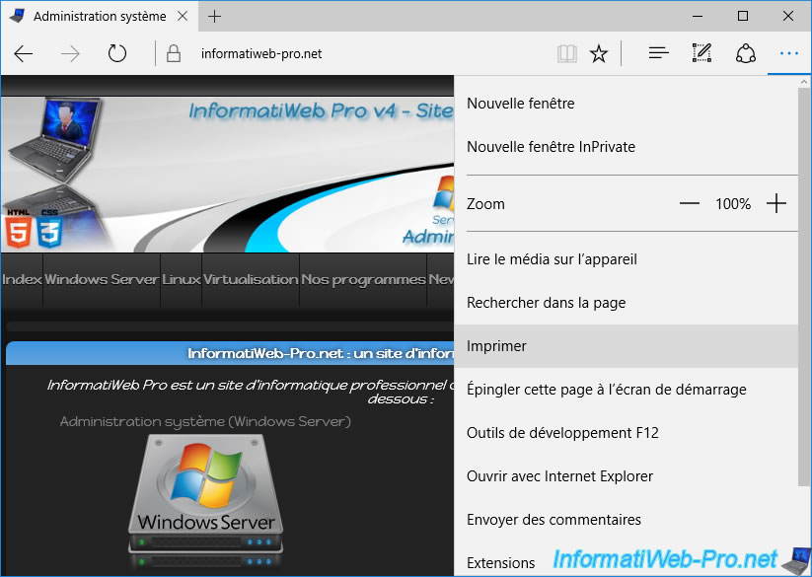The image size is (812, 577).
Task: Open the Index link in site navigation
Action: point(22,280)
